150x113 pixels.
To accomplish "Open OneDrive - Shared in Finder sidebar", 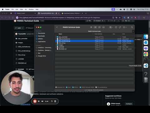I will tap(45, 50).
